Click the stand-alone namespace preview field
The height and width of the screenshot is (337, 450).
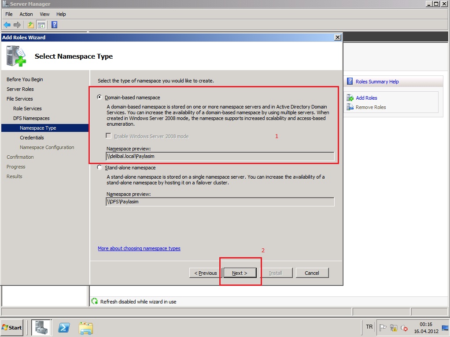pyautogui.click(x=220, y=202)
